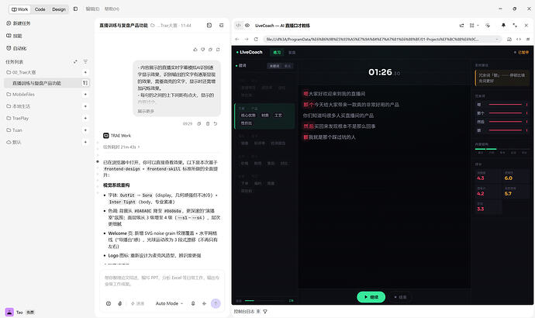Add a task to the MobileFiles folder
The height and width of the screenshot is (318, 535).
[85, 94]
